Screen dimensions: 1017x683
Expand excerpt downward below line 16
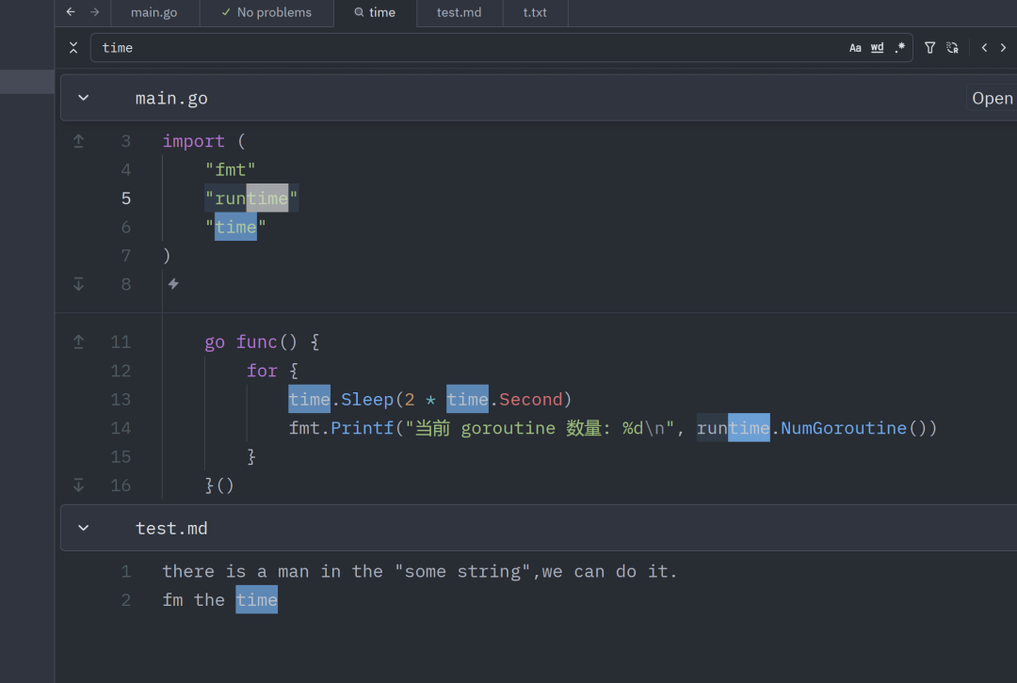pos(78,485)
